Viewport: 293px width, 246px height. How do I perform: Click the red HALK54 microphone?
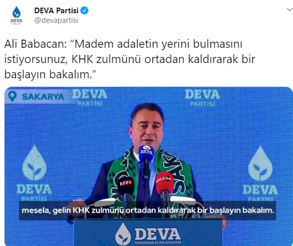pos(164,183)
